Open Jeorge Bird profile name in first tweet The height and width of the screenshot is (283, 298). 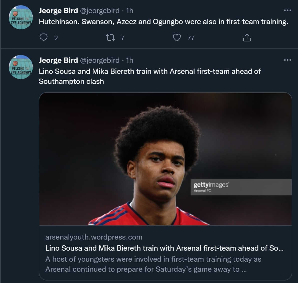[x=58, y=11]
